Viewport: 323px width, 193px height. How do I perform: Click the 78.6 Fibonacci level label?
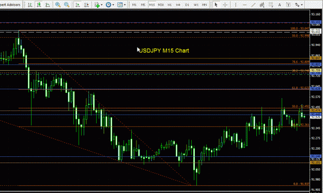(301, 62)
